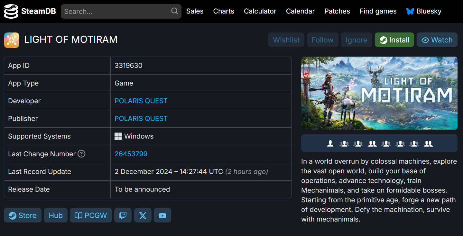This screenshot has width=463, height=236.
Task: Click the Watch button
Action: pyautogui.click(x=437, y=40)
